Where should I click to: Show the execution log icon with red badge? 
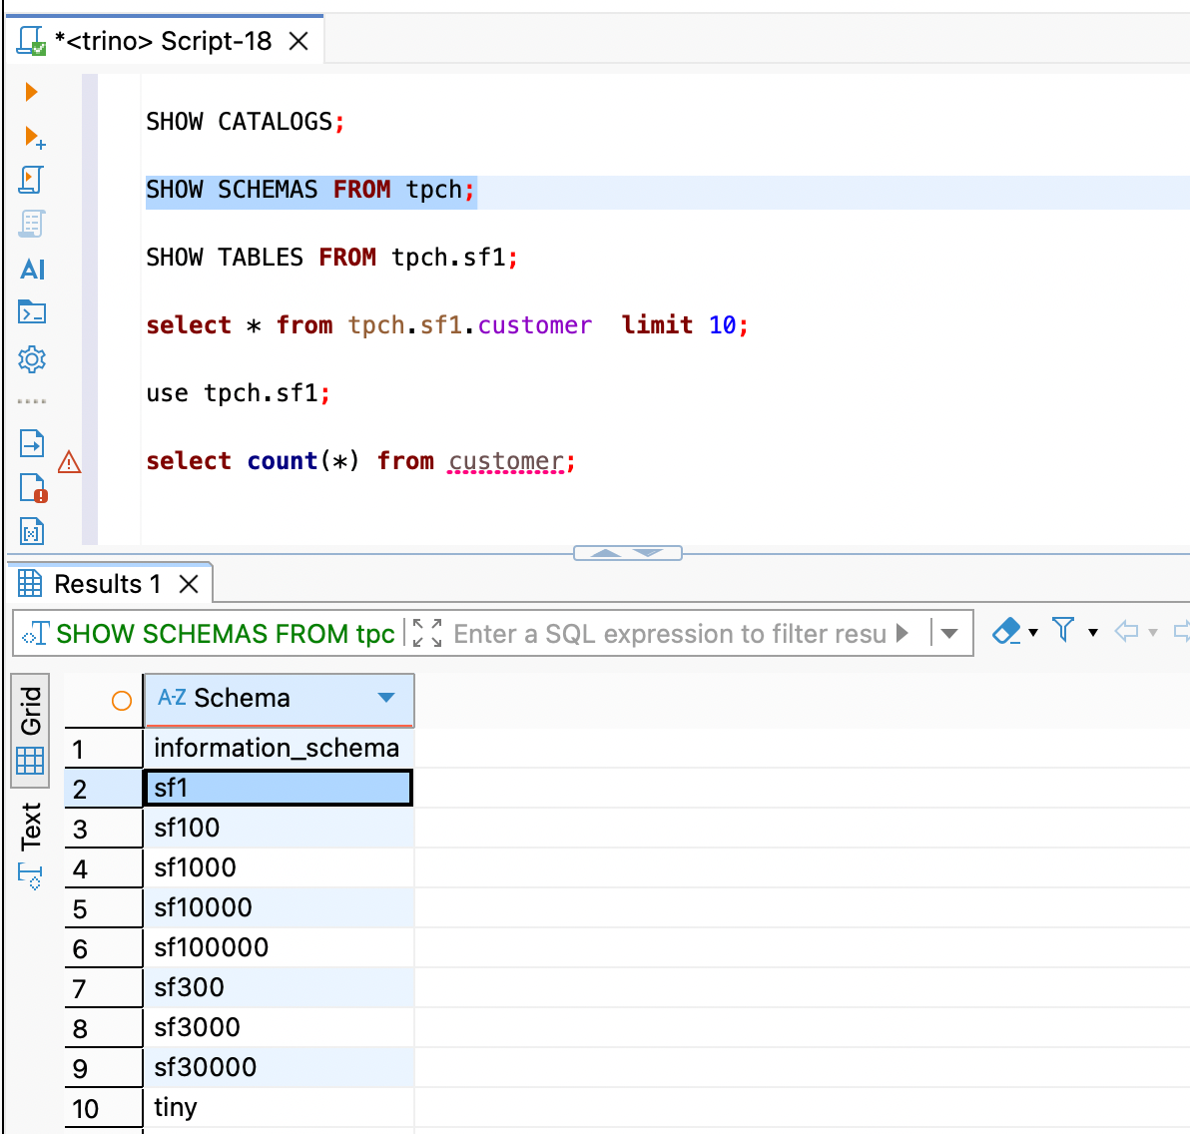tap(33, 488)
